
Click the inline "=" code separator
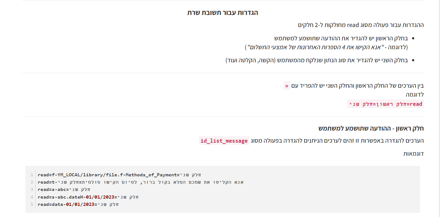tap(286, 85)
